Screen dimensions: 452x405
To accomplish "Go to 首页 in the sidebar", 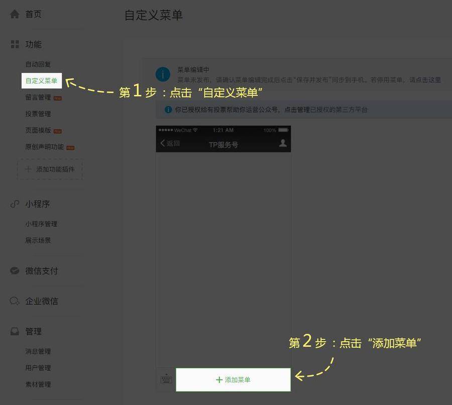I will click(34, 14).
